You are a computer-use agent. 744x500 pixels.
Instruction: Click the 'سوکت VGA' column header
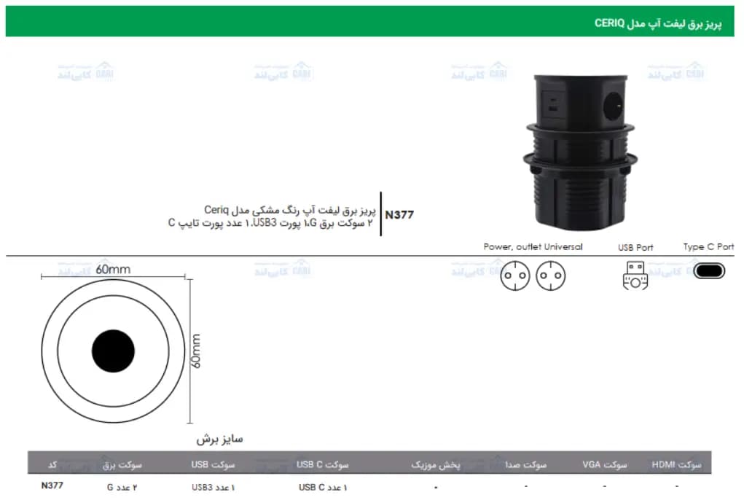coord(605,464)
